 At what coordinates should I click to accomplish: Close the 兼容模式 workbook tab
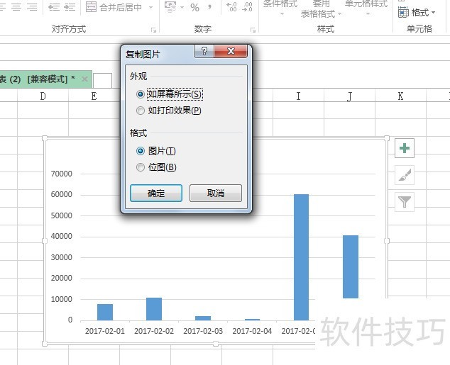[84, 79]
